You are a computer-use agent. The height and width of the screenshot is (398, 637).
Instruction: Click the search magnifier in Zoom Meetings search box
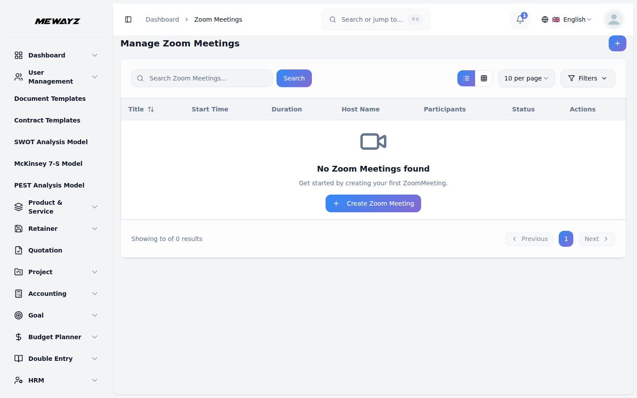point(140,78)
